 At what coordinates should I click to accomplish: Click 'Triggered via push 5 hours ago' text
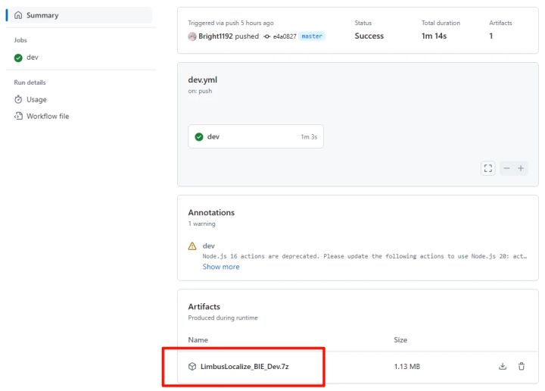(x=231, y=23)
